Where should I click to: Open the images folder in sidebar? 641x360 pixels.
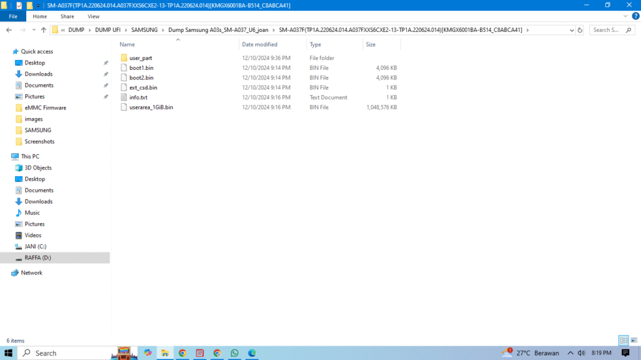[x=34, y=119]
